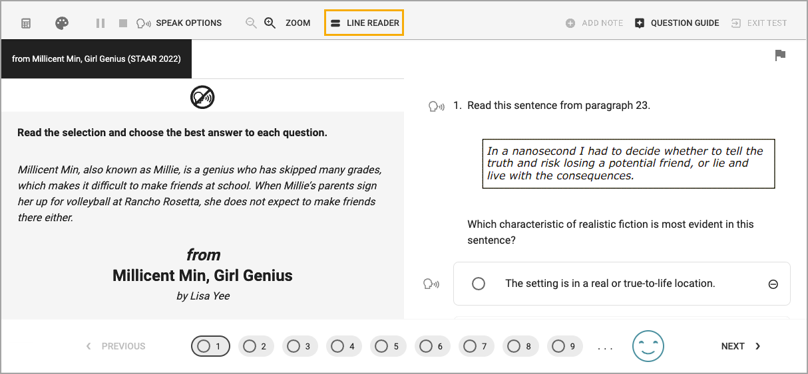Open the Question Guide

[x=677, y=23]
